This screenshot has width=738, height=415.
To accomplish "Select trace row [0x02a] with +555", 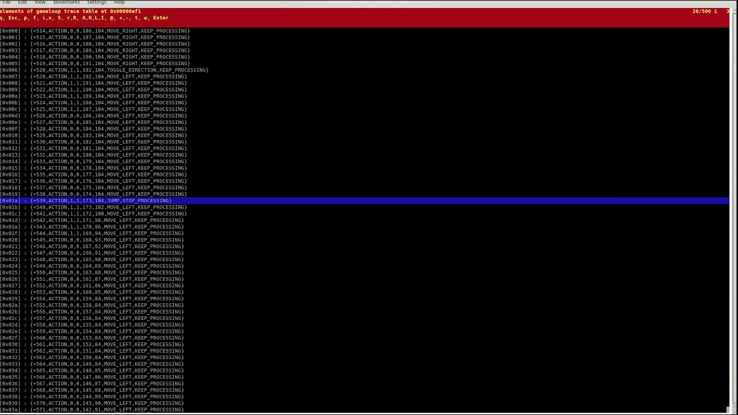I will coord(92,305).
